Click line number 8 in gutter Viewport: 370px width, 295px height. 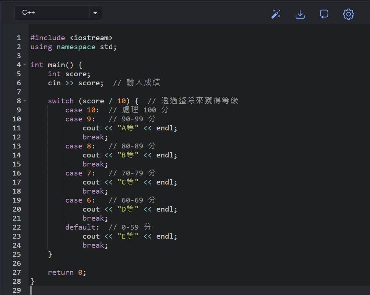click(19, 101)
